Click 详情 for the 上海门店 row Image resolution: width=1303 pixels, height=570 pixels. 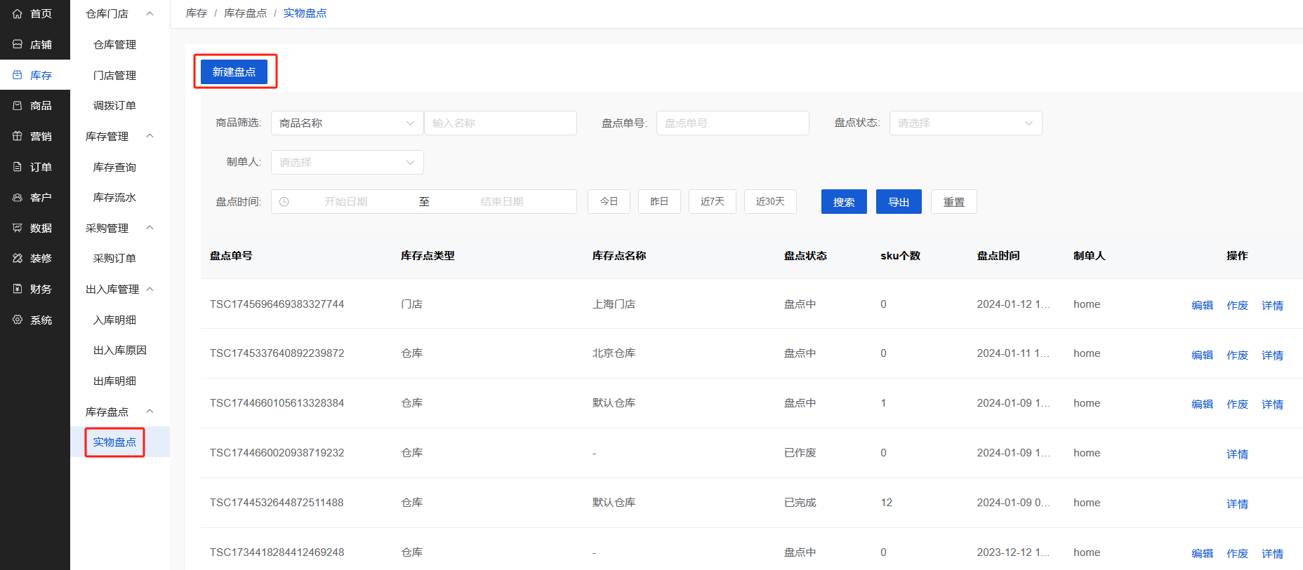point(1272,305)
